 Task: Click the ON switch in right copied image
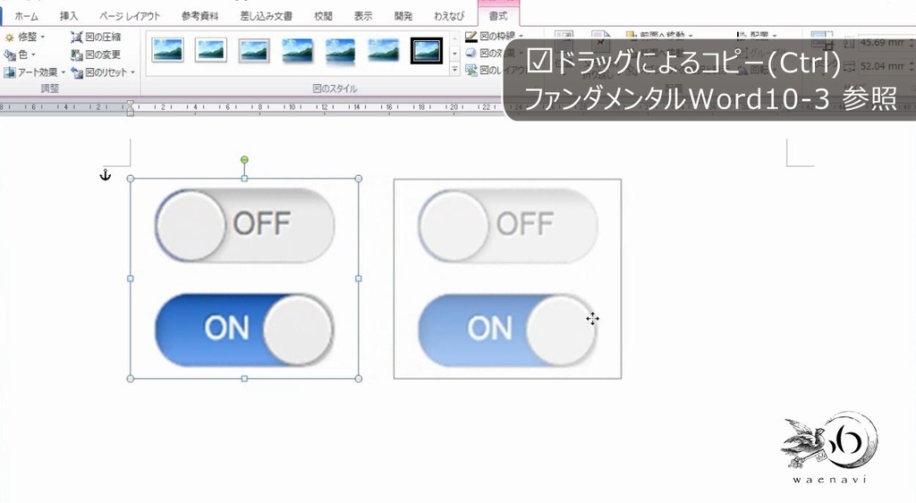pyautogui.click(x=508, y=330)
